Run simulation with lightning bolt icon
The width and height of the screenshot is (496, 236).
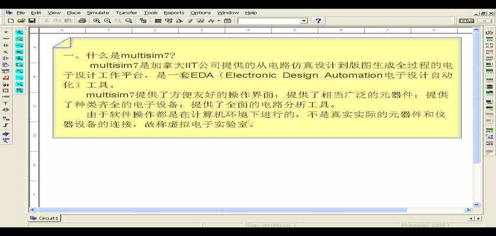click(190, 21)
